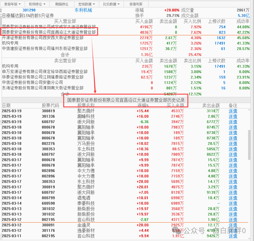Click the stock name 东利机械

(x=83, y=10)
